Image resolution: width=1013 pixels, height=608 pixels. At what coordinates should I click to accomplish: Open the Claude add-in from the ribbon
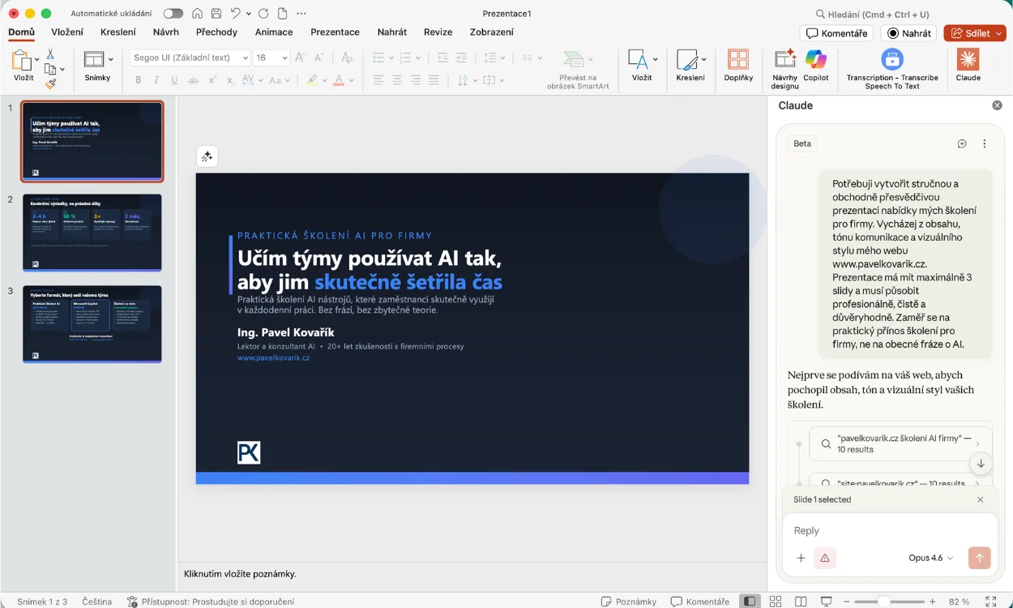[x=968, y=64]
